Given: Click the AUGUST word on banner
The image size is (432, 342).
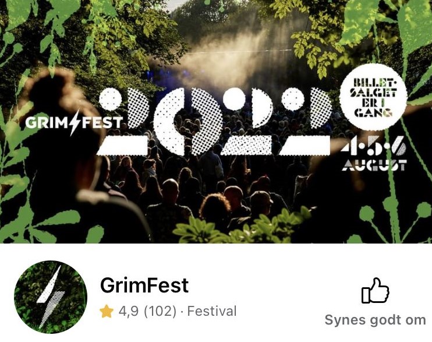Looking at the screenshot, I should tap(374, 165).
